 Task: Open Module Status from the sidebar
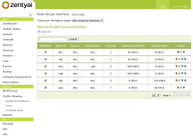[12, 29]
